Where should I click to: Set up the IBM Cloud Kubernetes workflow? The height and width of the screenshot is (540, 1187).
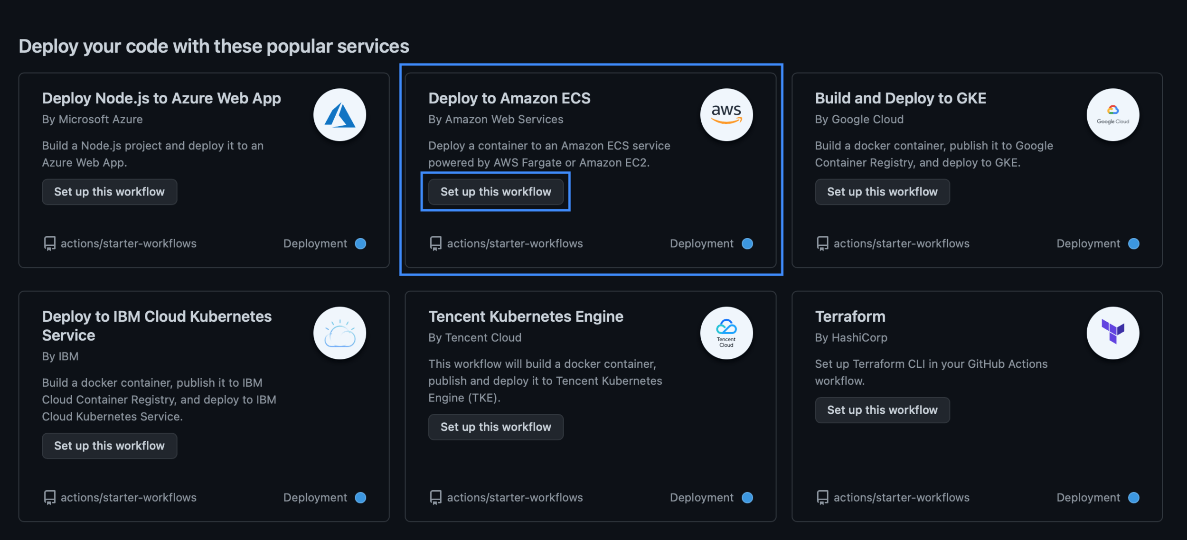pyautogui.click(x=109, y=446)
